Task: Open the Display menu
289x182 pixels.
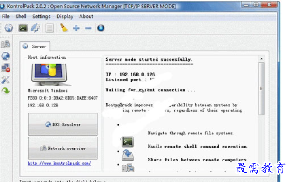Action: (65, 17)
